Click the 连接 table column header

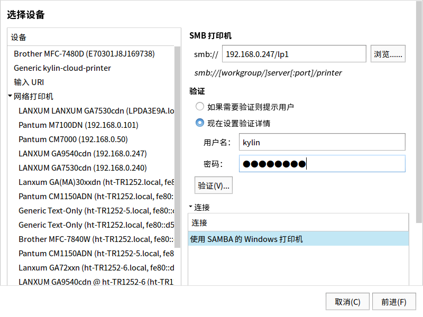pos(298,222)
